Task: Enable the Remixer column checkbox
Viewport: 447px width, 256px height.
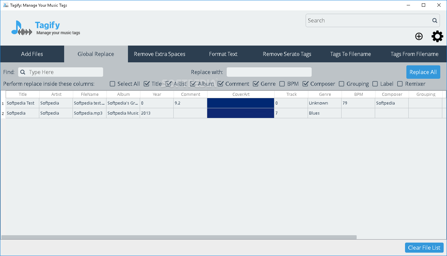Action: click(400, 84)
